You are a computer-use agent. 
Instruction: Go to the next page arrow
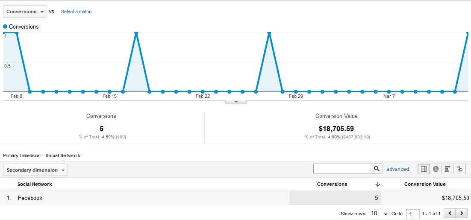pos(461,214)
